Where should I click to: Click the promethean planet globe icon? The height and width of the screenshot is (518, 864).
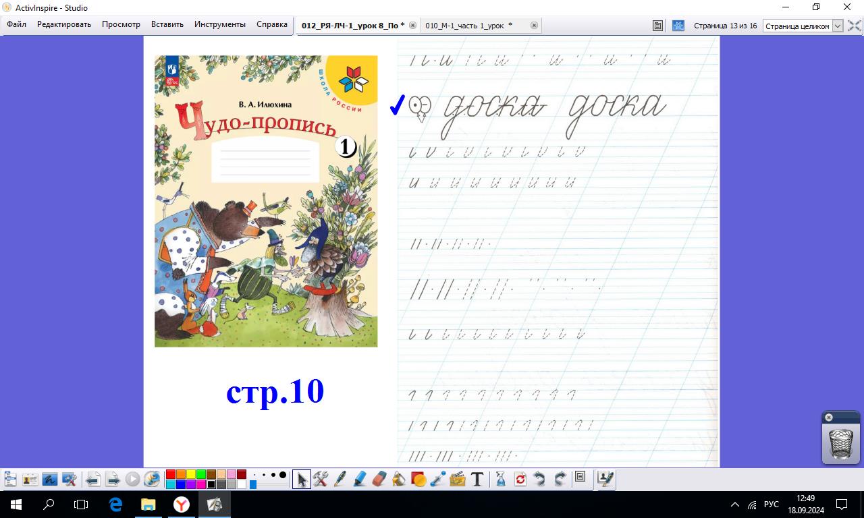coord(152,480)
